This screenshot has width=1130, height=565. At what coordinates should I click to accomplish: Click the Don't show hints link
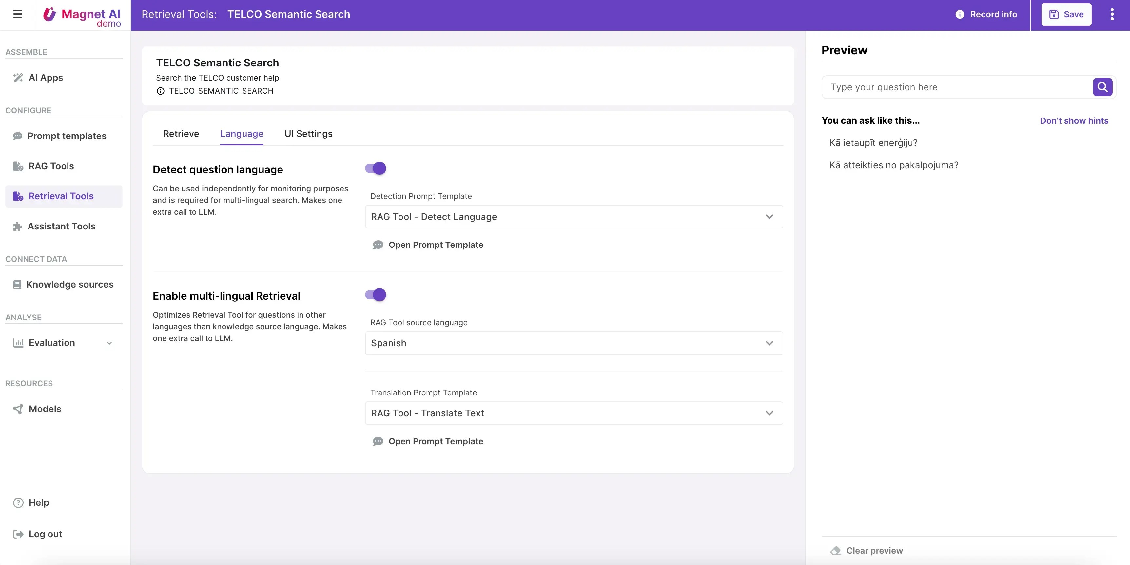coord(1074,120)
